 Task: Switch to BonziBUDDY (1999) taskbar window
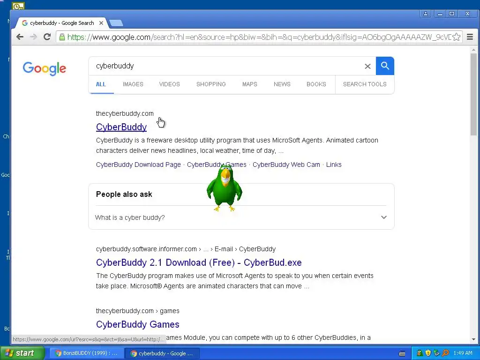click(x=86, y=353)
